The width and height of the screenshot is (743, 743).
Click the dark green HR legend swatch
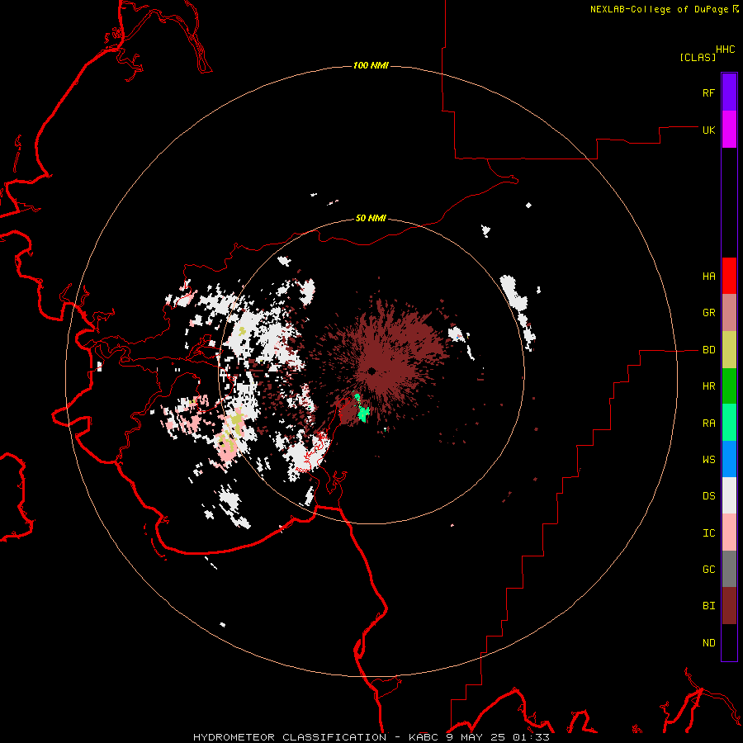click(729, 386)
